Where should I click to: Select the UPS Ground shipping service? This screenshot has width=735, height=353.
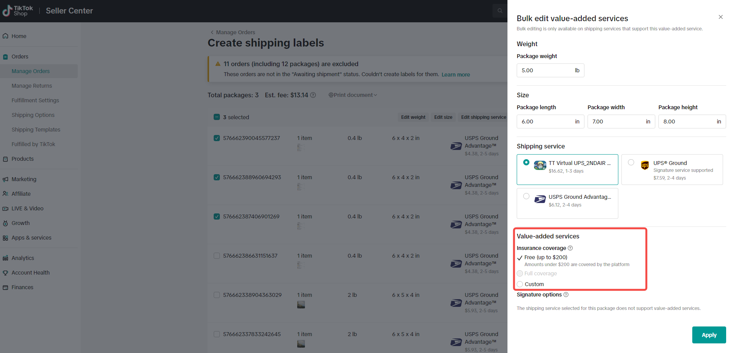tap(631, 162)
